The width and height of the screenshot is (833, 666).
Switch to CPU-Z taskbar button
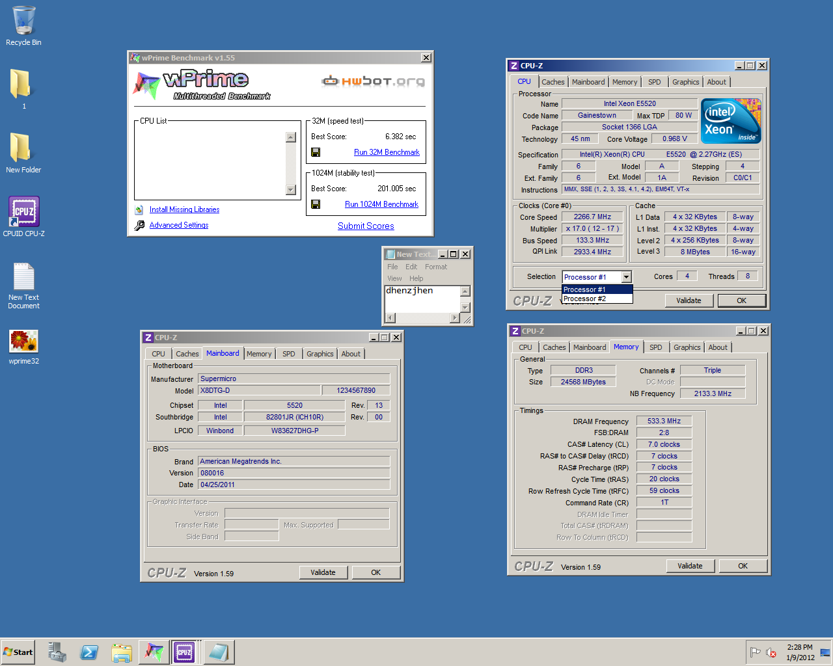coord(185,652)
